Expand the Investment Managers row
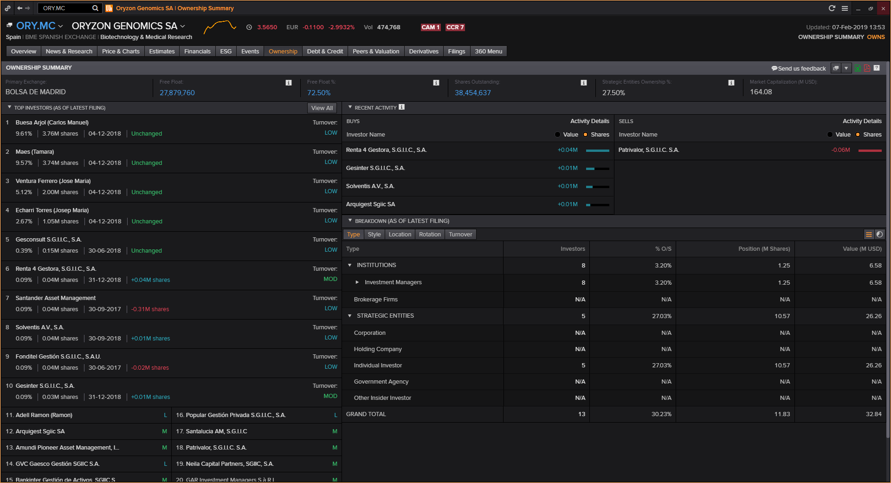 click(x=357, y=282)
